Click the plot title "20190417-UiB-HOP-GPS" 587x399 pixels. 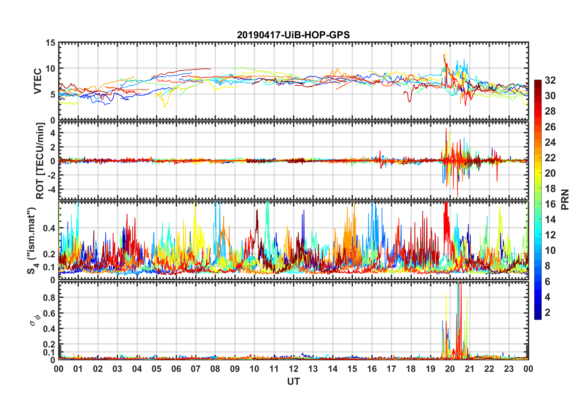(x=293, y=35)
